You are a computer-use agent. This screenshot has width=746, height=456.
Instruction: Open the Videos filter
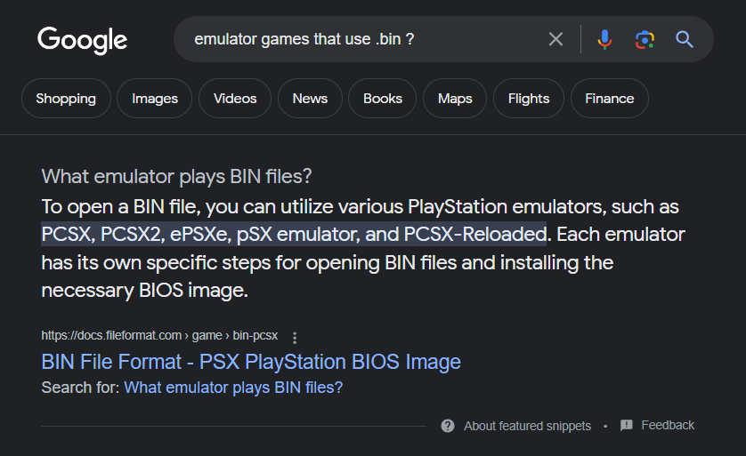point(235,99)
